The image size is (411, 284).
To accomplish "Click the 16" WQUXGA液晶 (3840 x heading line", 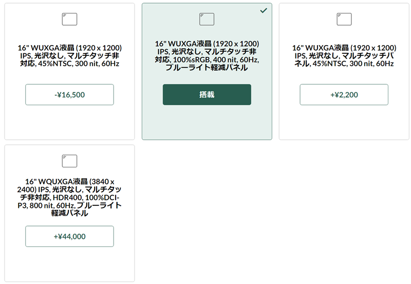I will pyautogui.click(x=69, y=181).
